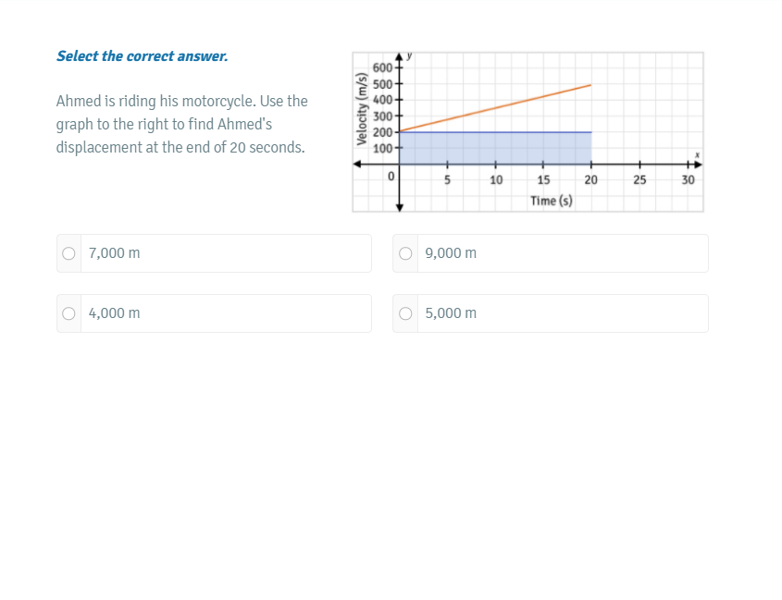Click the orange velocity line on graph
The height and width of the screenshot is (600, 782).
pos(495,108)
